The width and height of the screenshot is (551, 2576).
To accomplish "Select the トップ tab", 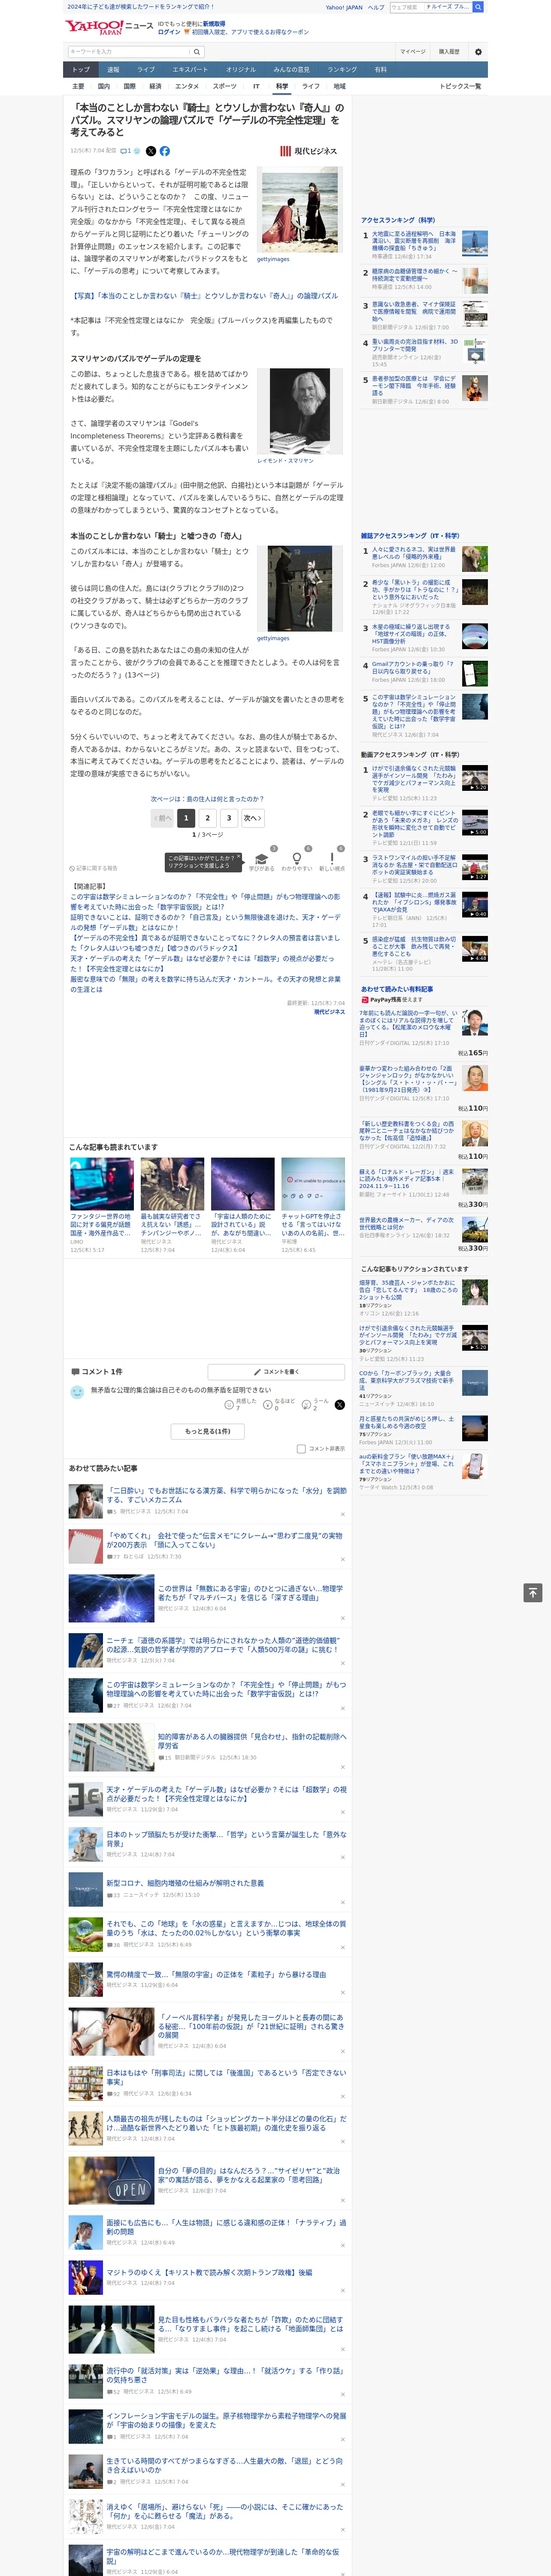I will [x=81, y=70].
